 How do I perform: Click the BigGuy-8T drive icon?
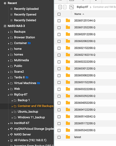click(11, 95)
